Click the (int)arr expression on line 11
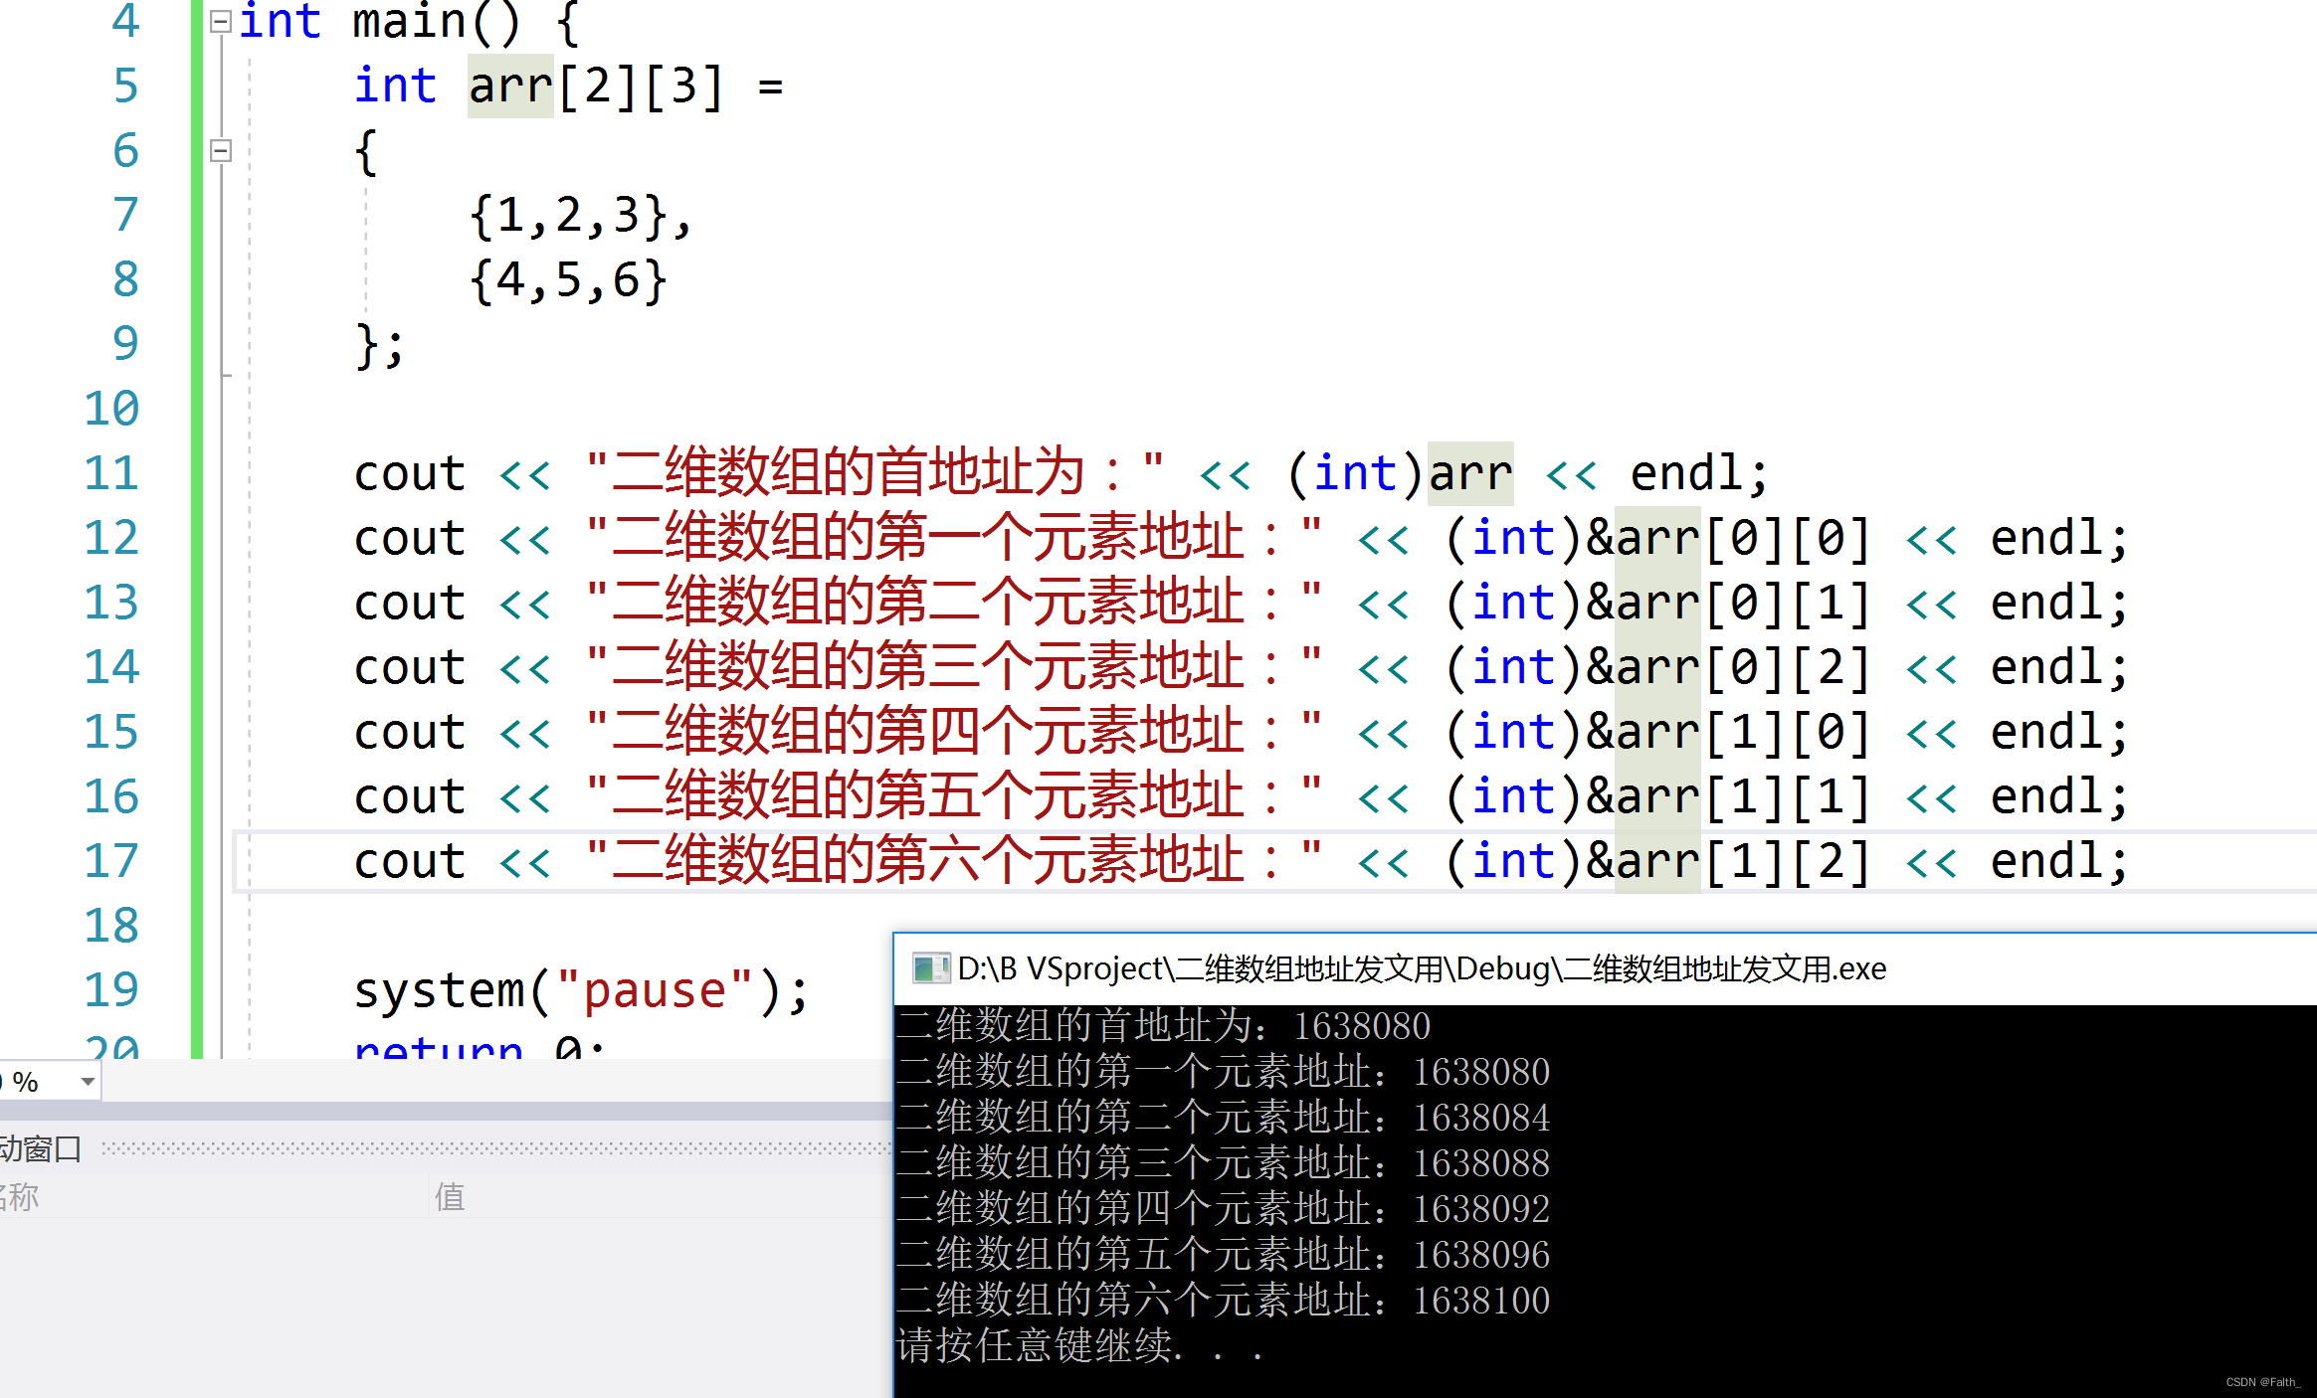This screenshot has width=2317, height=1398. point(1400,473)
